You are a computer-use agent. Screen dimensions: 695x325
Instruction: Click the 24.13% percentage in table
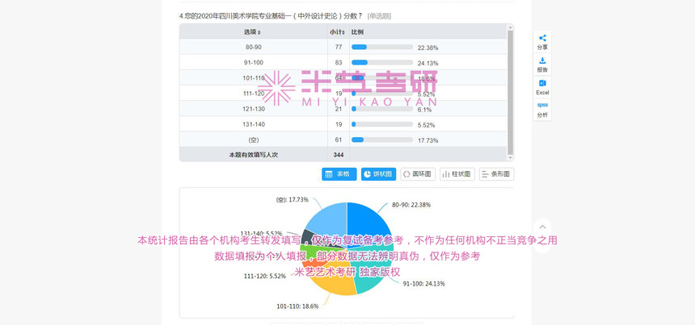tap(428, 63)
